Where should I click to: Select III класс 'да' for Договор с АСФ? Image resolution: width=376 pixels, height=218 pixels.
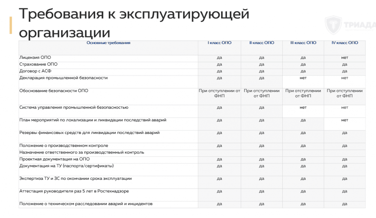(x=303, y=71)
